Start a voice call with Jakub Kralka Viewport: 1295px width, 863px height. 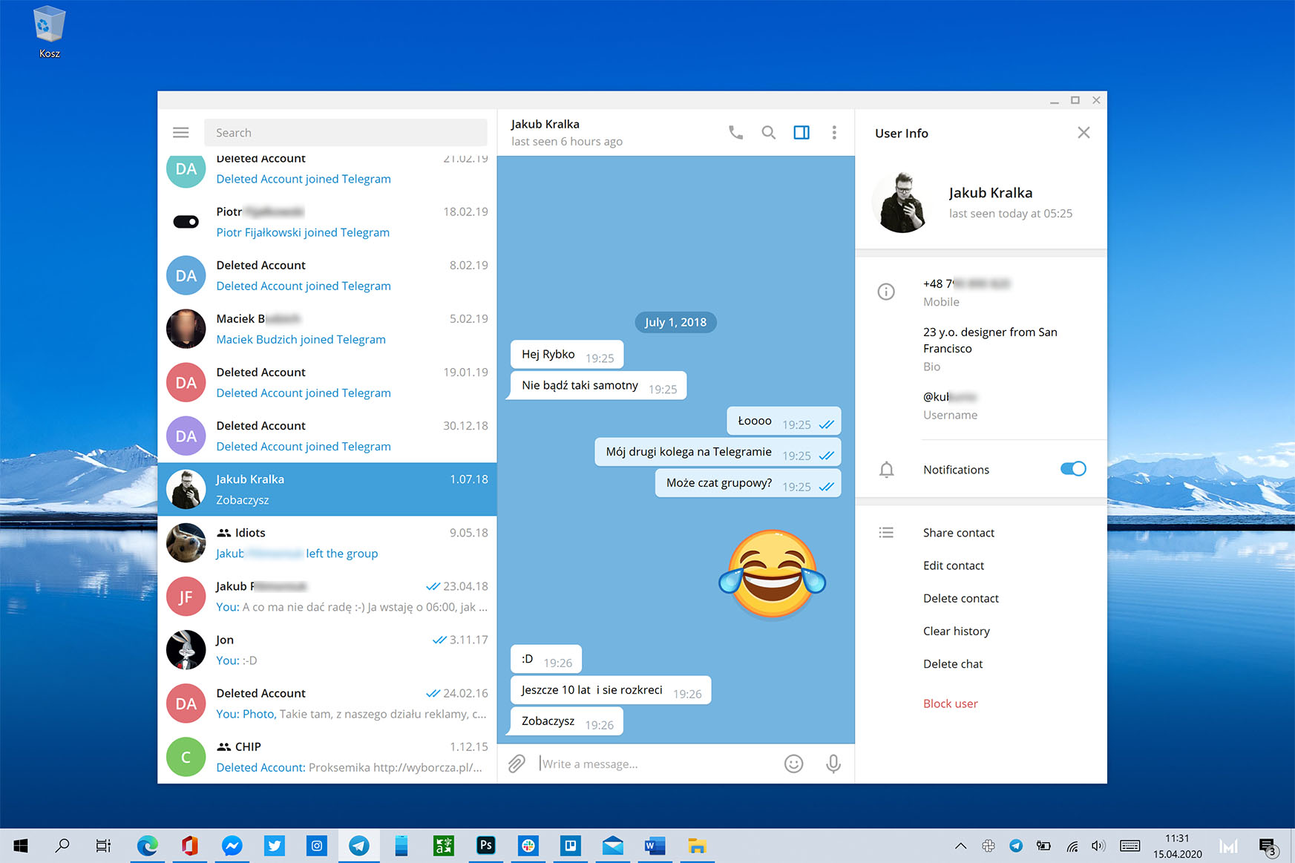pyautogui.click(x=735, y=133)
